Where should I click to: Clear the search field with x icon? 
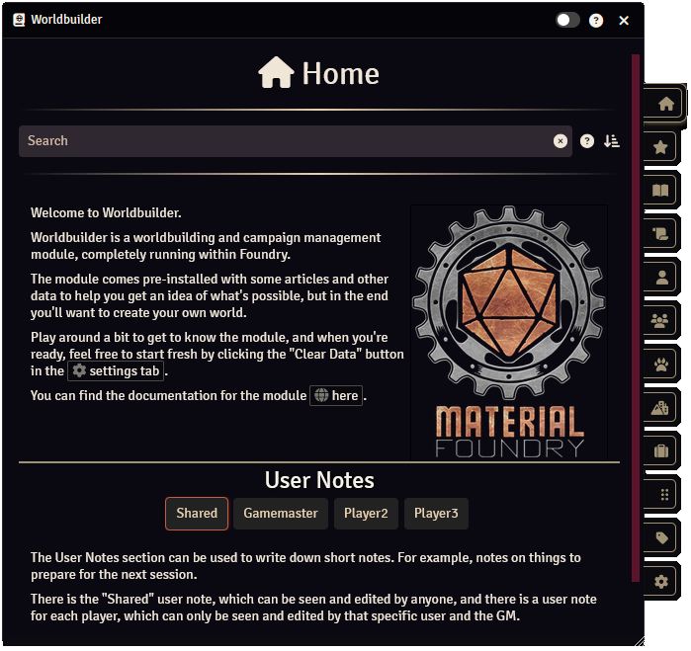(x=561, y=141)
